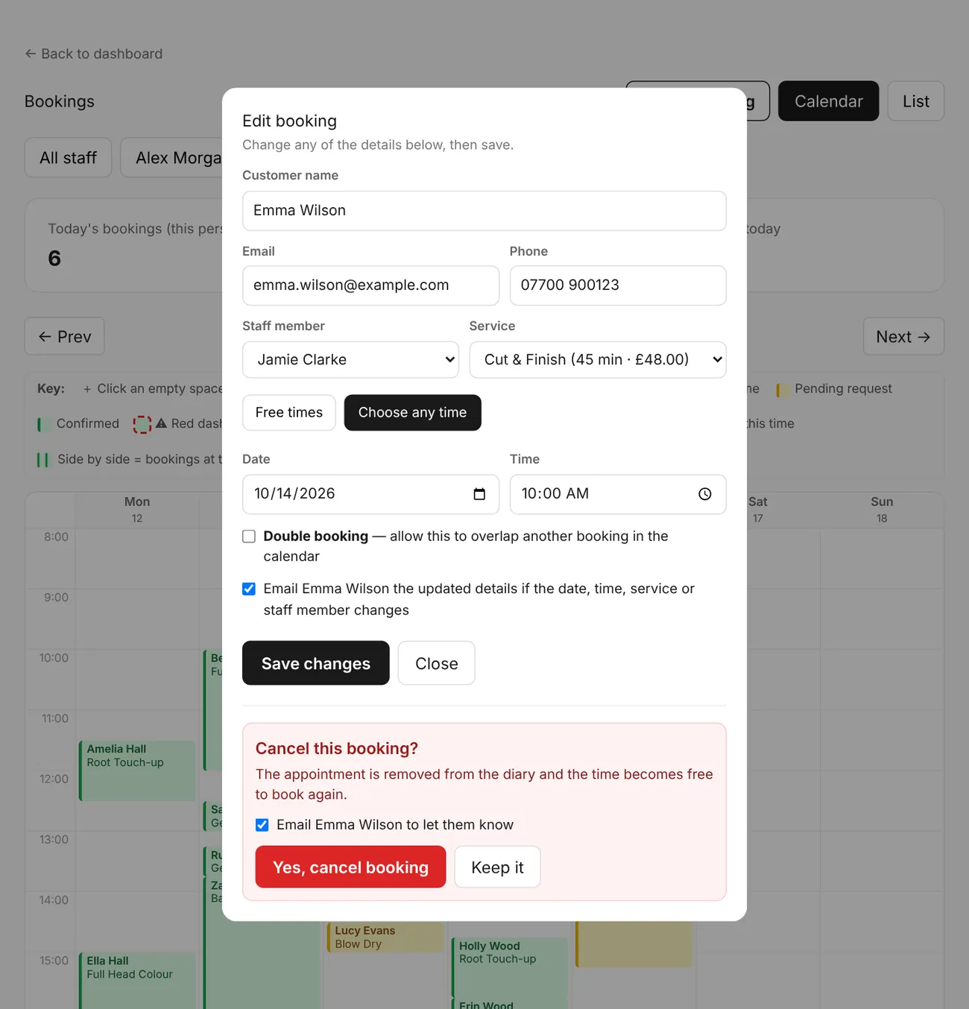
Task: Open Lucy Evans Blow Dry booking
Action: pyautogui.click(x=385, y=937)
